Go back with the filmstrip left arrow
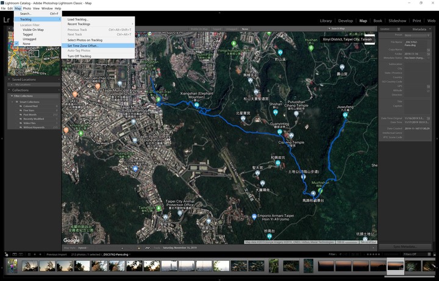This screenshot has height=281, width=439. (x=35, y=254)
